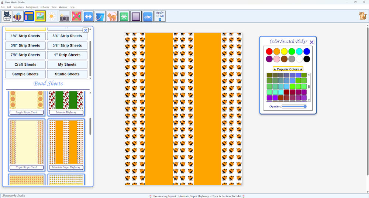Open the Background menu
This screenshot has height=198, width=369.
point(32,7)
